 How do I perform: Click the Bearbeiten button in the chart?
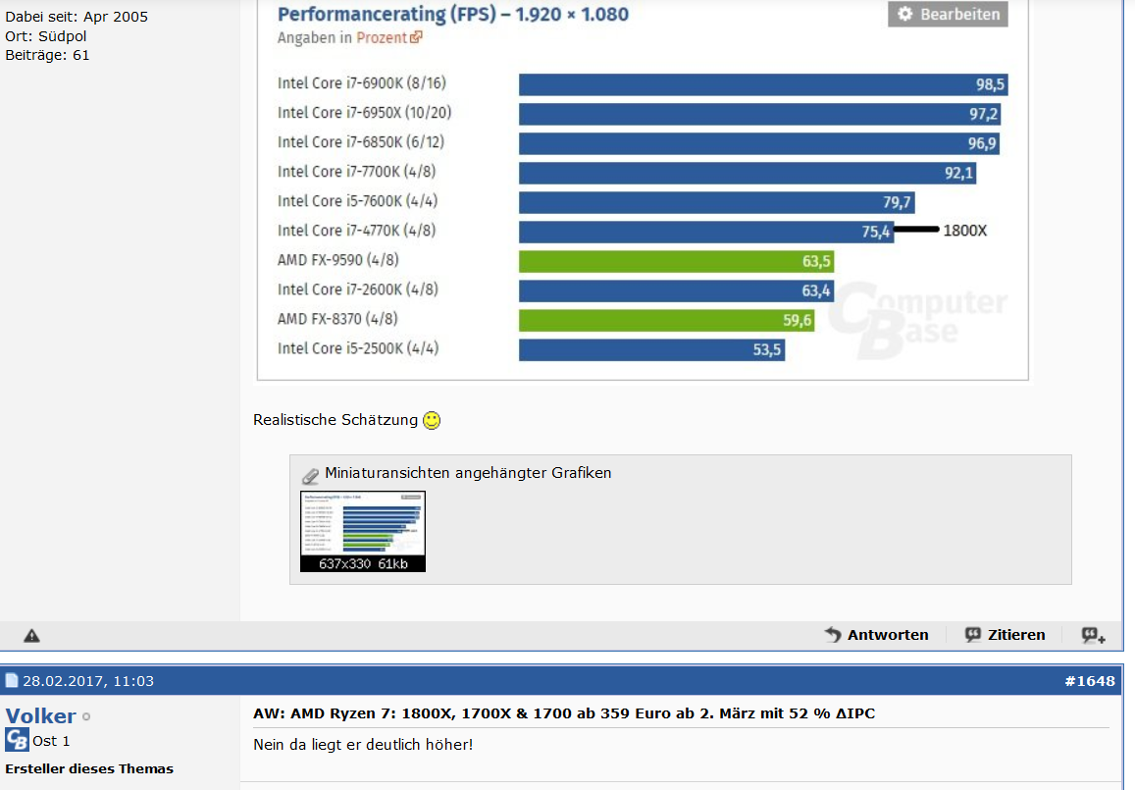(948, 14)
